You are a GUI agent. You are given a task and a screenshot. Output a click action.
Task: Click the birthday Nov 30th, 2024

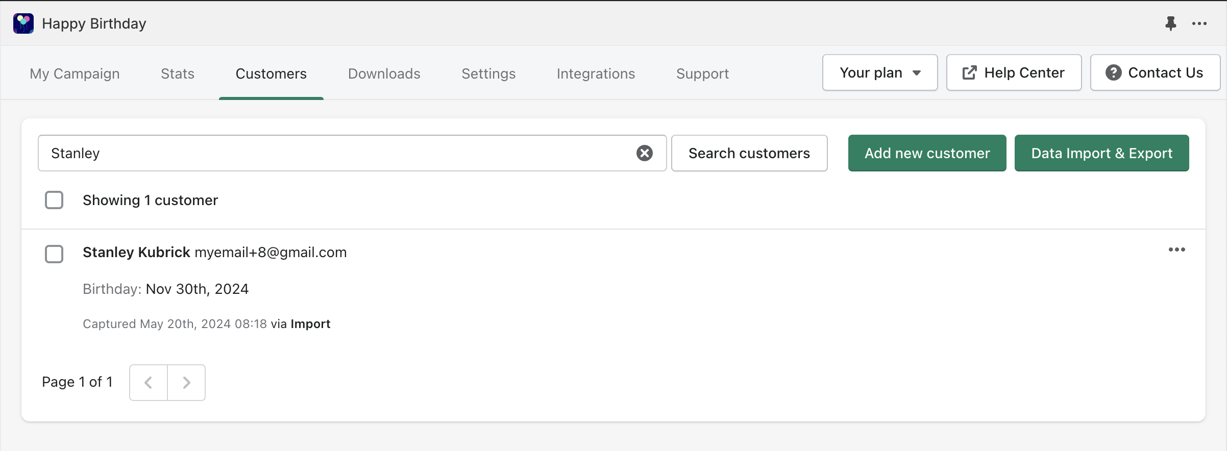pyautogui.click(x=197, y=289)
